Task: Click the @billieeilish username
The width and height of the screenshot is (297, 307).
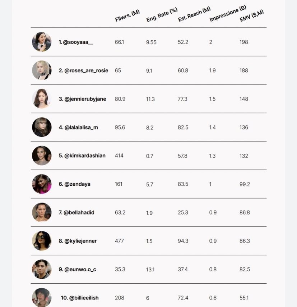Action: point(80,298)
